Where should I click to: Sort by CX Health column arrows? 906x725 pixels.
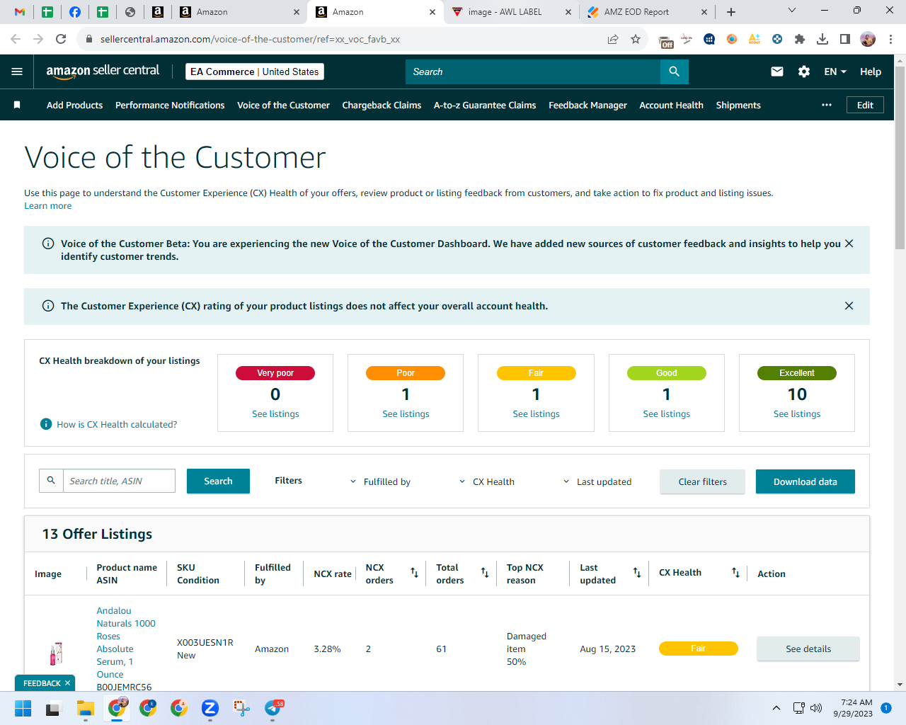[736, 572]
